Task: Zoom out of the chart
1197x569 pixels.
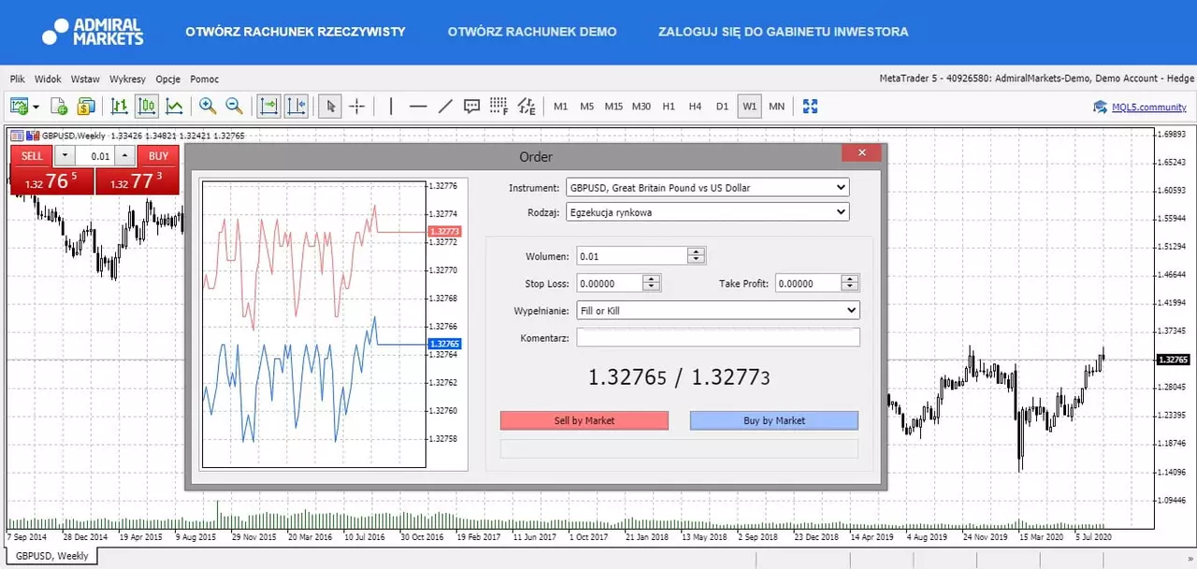Action: 234,107
